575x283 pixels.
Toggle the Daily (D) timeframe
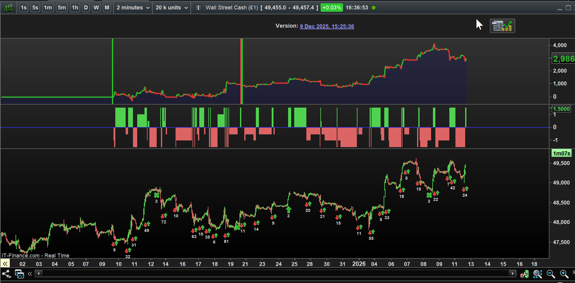coord(86,8)
